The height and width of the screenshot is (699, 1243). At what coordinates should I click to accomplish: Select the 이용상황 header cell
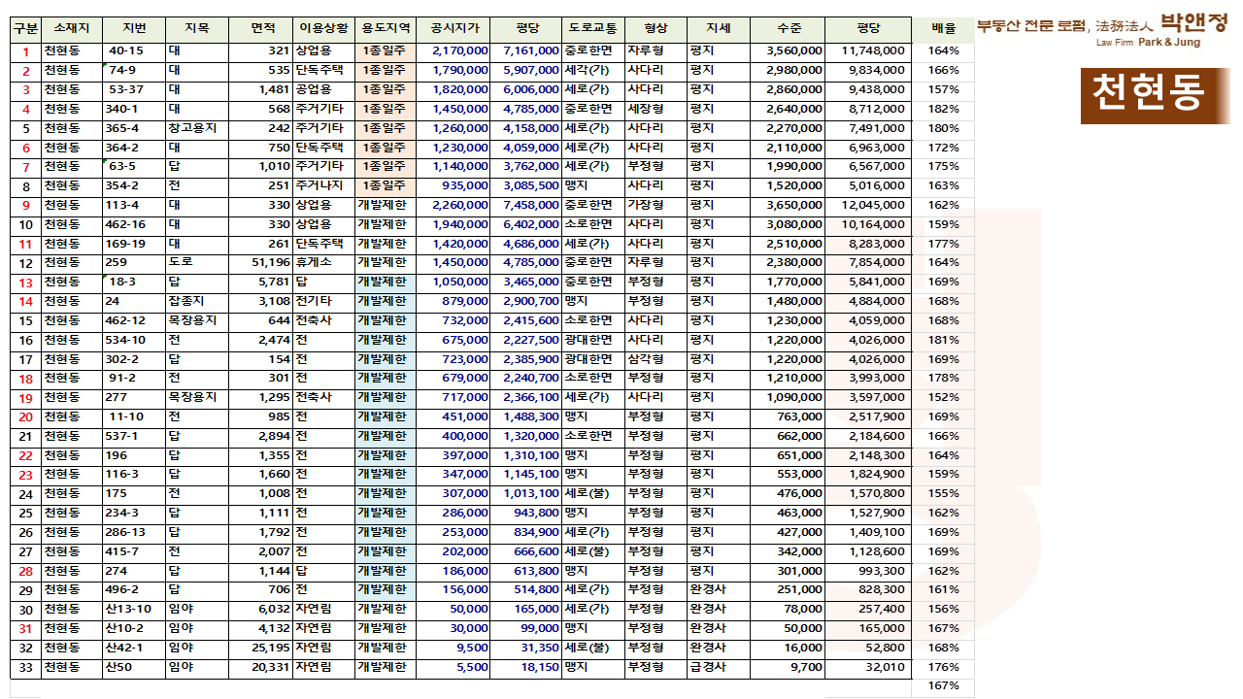coord(323,30)
